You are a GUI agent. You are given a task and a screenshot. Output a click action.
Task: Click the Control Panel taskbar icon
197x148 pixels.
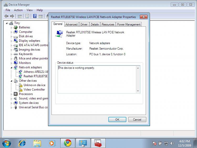83,143
